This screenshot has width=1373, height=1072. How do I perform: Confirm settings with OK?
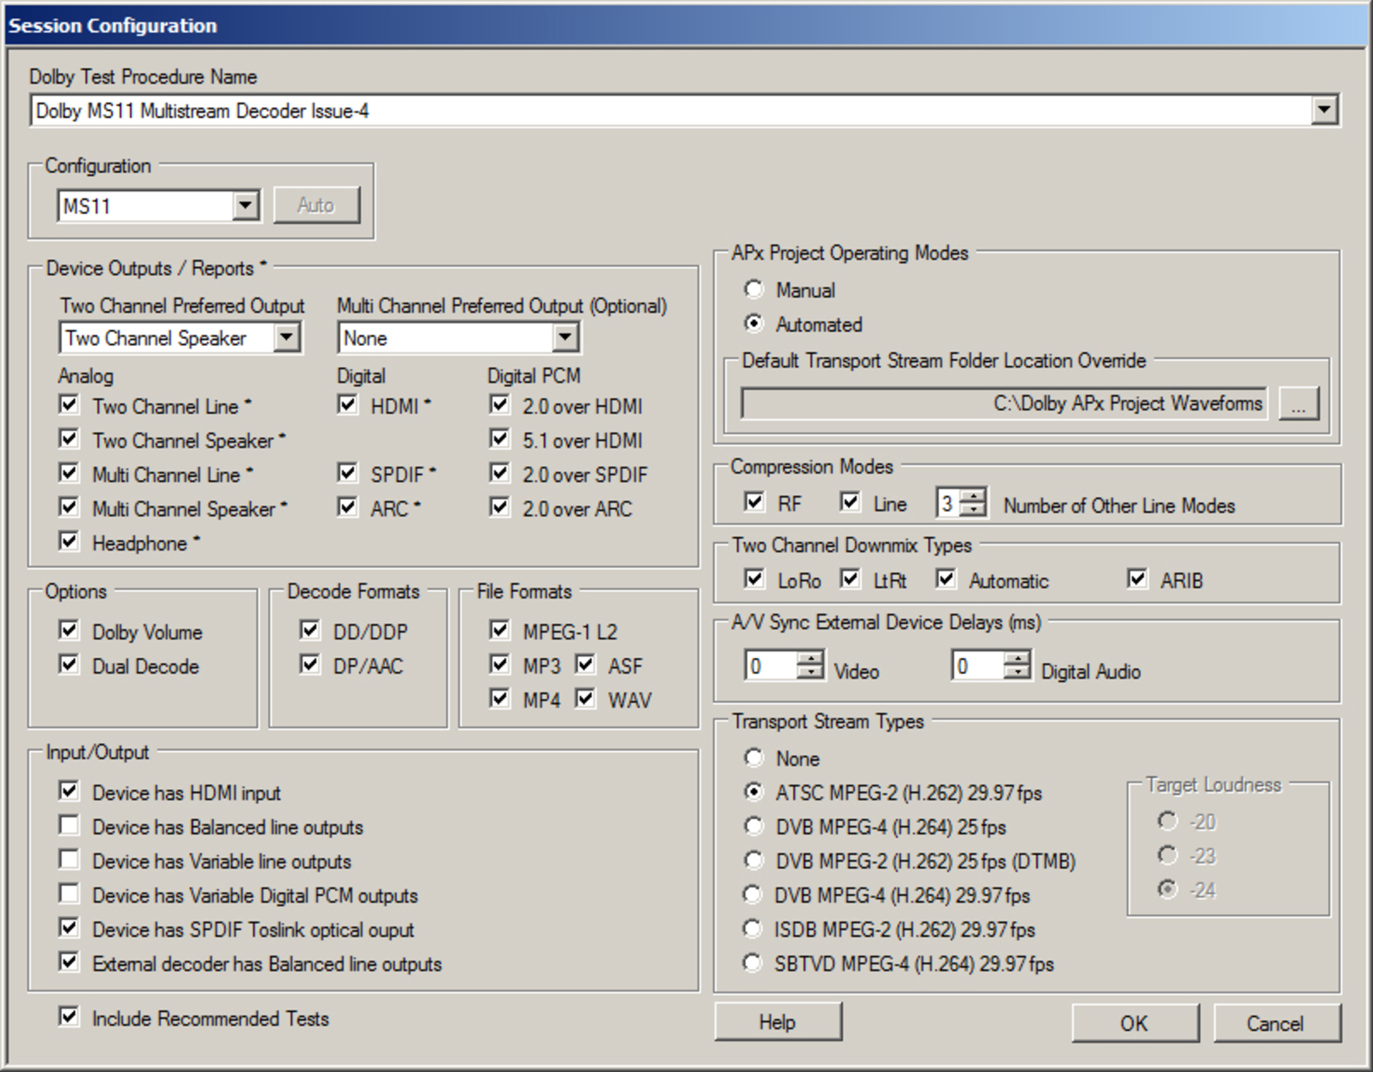click(x=1135, y=1022)
